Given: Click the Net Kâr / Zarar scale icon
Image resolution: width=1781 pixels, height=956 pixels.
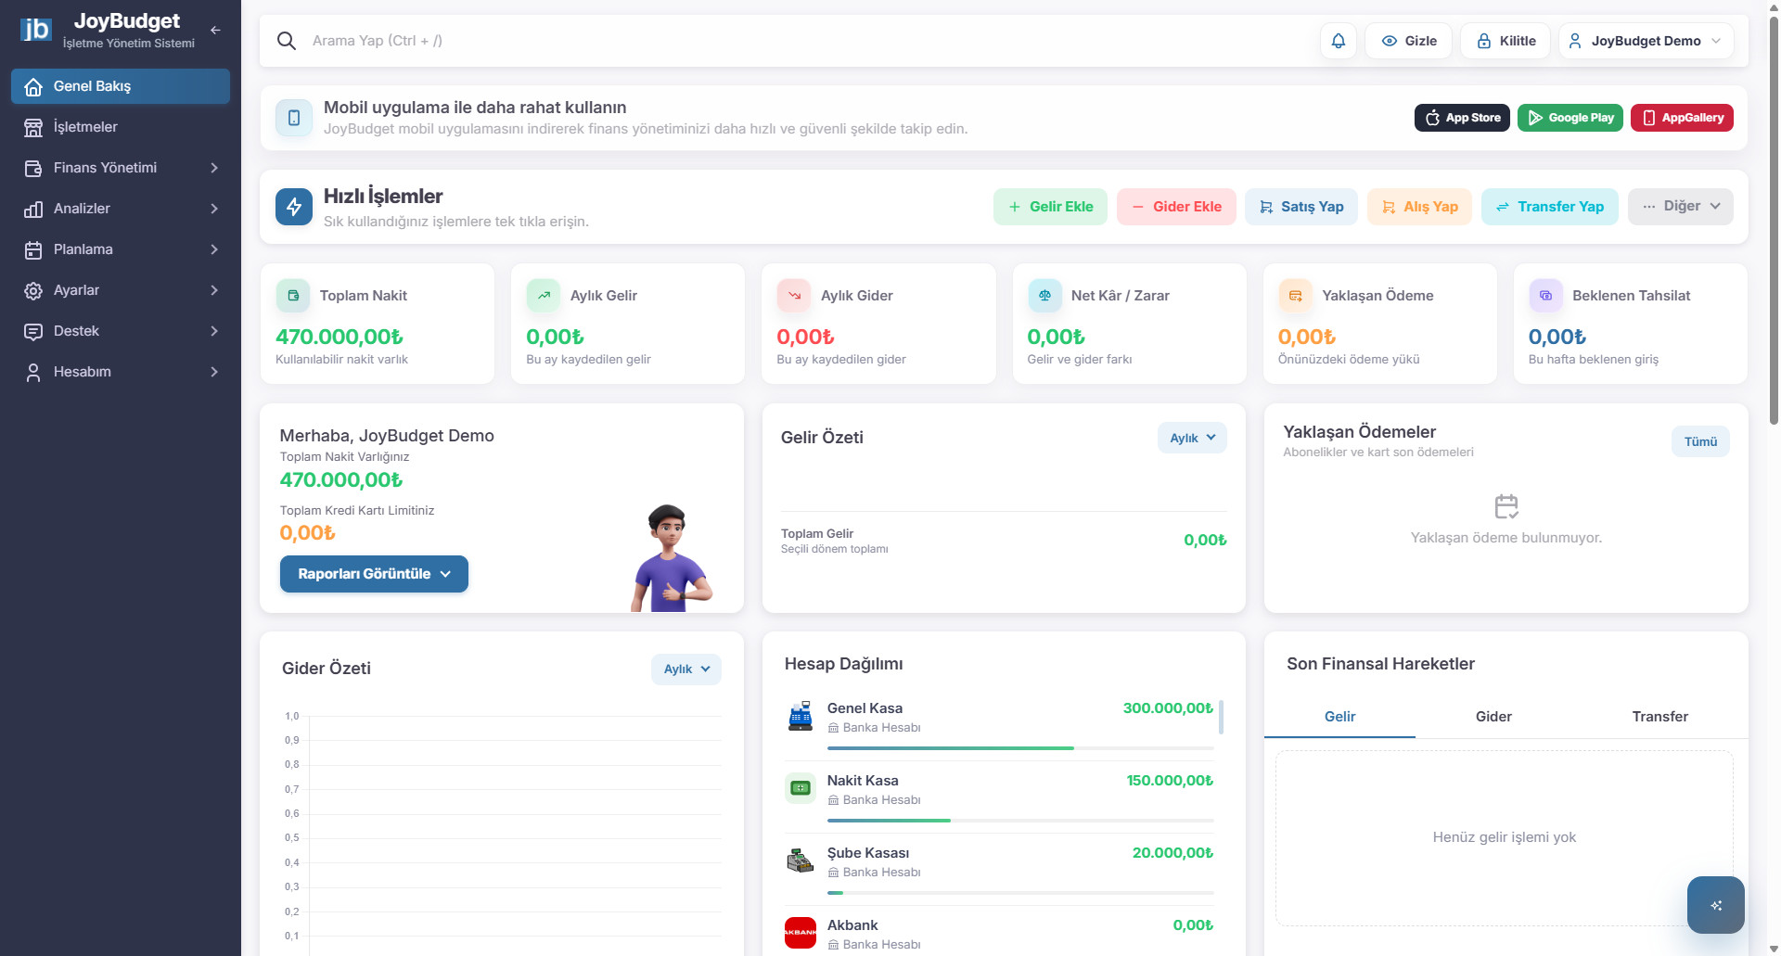Looking at the screenshot, I should point(1044,296).
